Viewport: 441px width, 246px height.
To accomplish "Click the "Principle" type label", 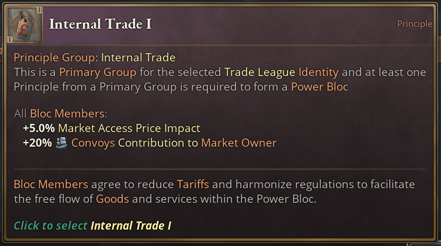I will (415, 24).
